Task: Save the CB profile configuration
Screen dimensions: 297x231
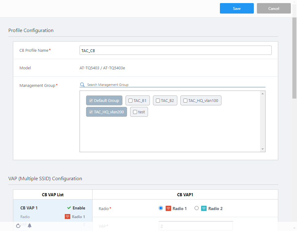Action: (x=237, y=8)
